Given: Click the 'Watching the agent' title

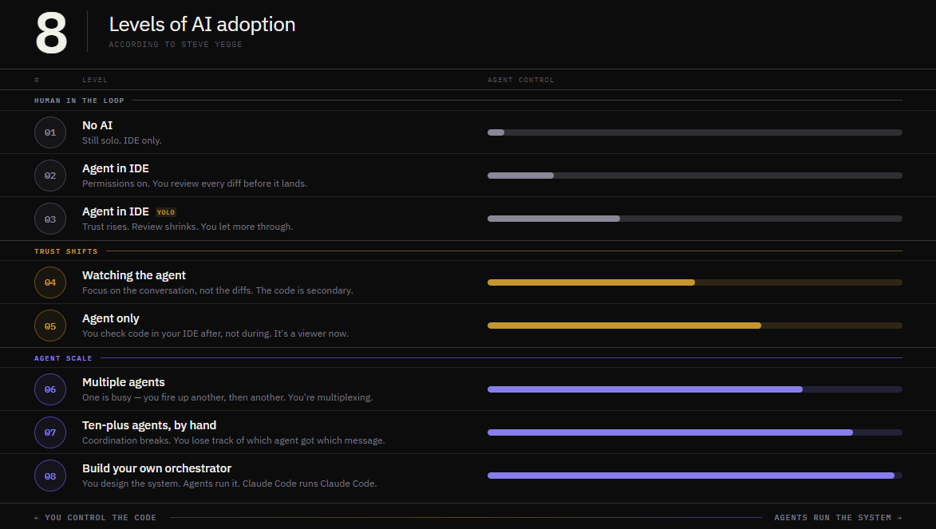Looking at the screenshot, I should (x=134, y=275).
